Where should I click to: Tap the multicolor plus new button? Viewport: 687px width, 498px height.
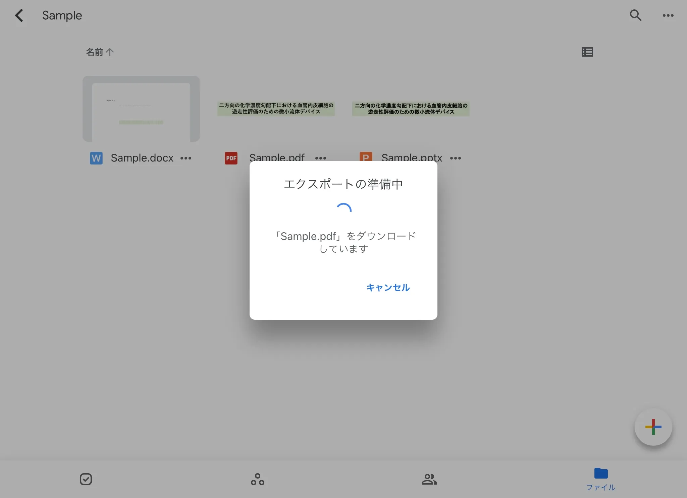point(653,427)
